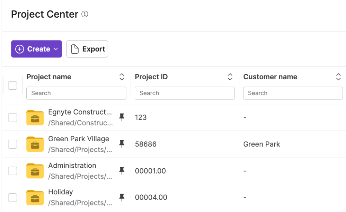This screenshot has height=212, width=346.
Task: Check the Egnyte Construct... row checkbox
Action: tap(12, 117)
